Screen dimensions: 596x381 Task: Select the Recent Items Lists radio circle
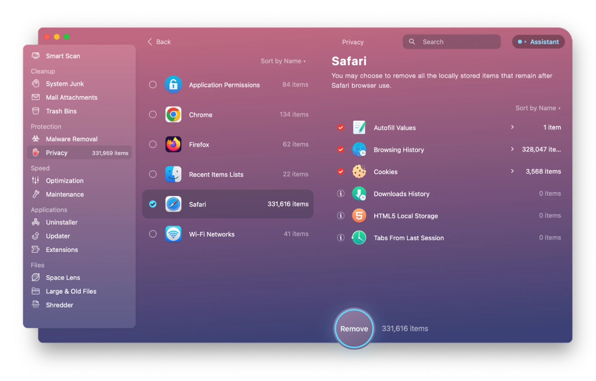[153, 174]
